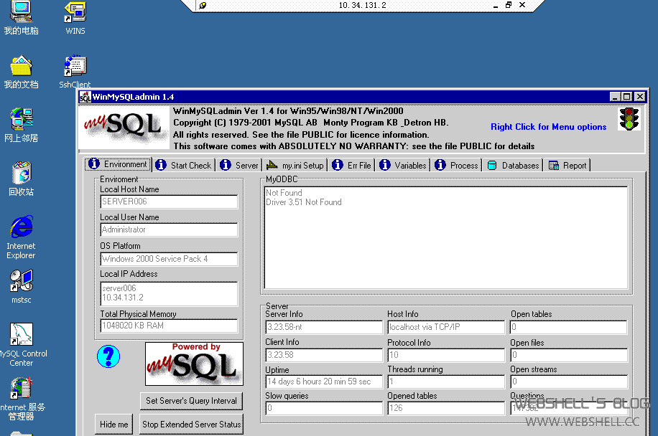Minimize the 10.34.131.2 remote session

(x=496, y=6)
